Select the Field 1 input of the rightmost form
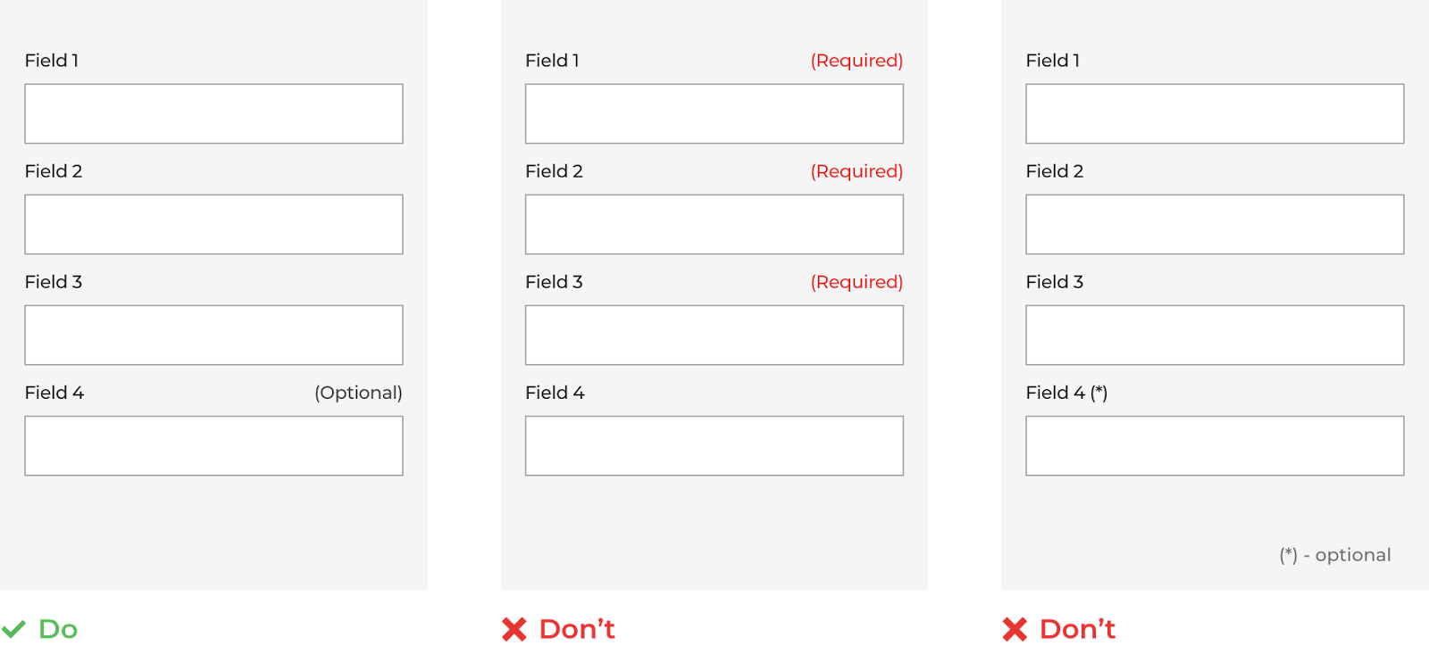This screenshot has width=1429, height=646. click(x=1215, y=113)
